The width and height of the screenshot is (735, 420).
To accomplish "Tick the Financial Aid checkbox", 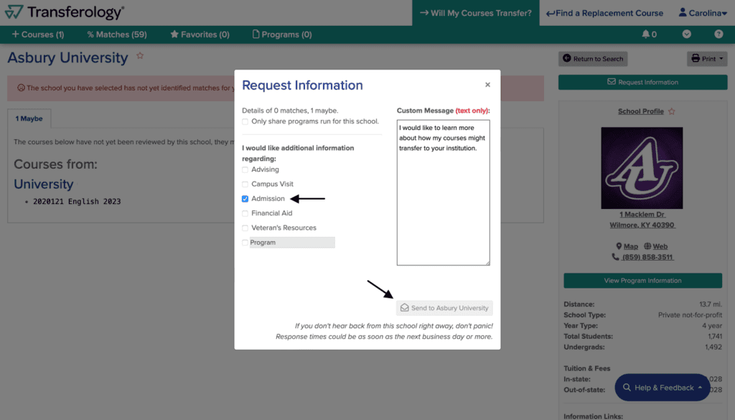I will (x=245, y=213).
